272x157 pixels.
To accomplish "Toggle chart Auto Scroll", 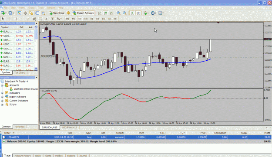I will tap(132, 13).
